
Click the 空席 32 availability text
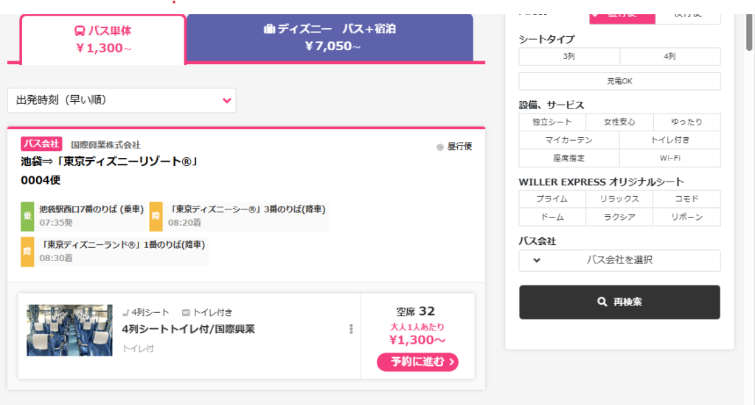pos(416,311)
